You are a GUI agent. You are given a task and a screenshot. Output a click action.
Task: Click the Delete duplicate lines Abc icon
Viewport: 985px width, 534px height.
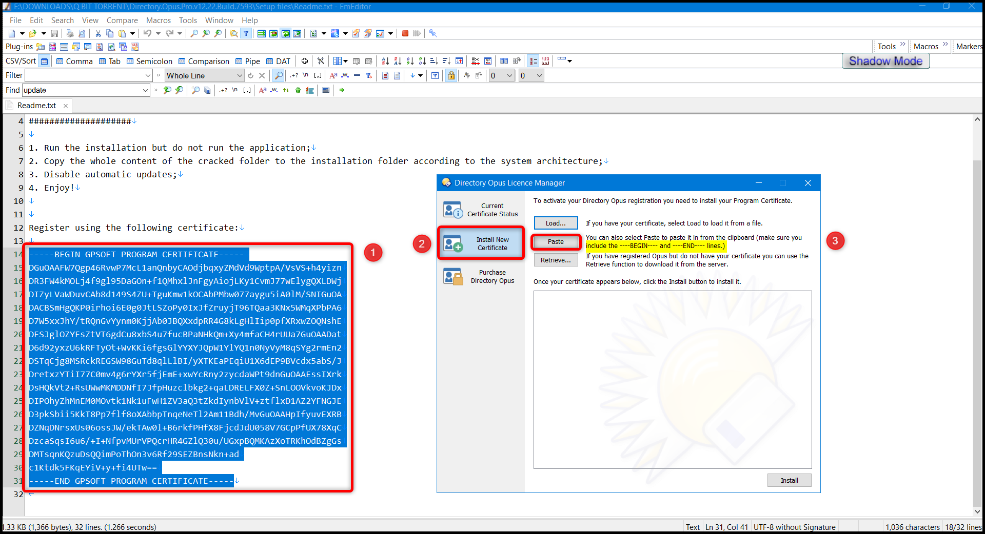pyautogui.click(x=476, y=61)
